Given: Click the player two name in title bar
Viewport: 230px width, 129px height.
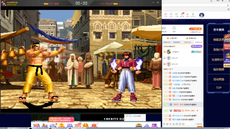Looking at the screenshot, I should pyautogui.click(x=106, y=4).
